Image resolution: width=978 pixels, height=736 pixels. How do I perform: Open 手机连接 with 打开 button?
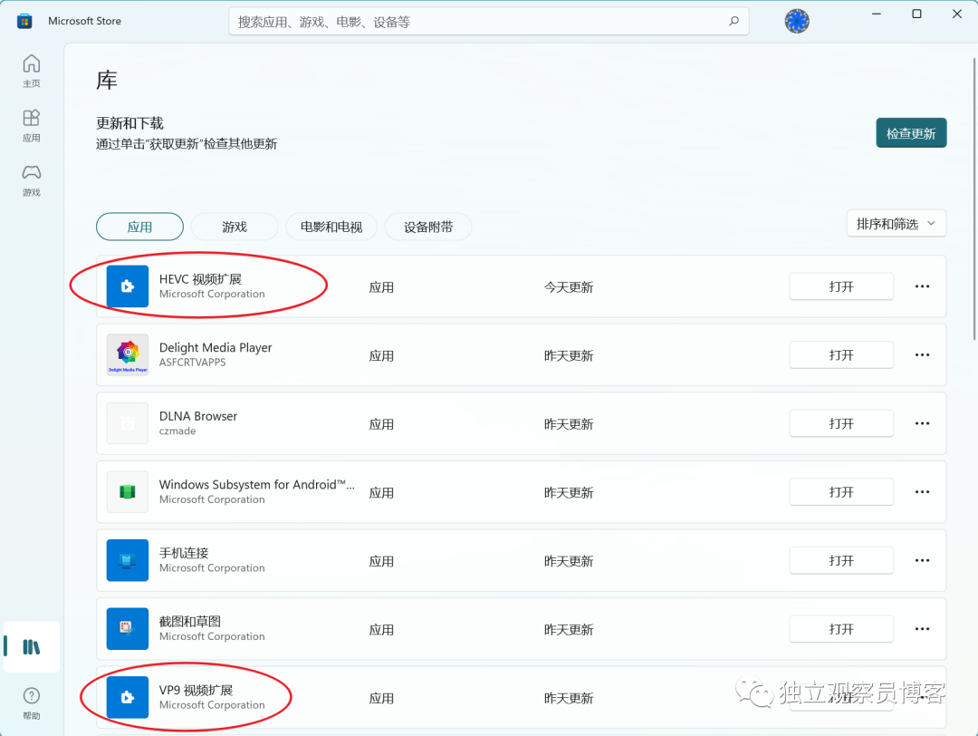click(x=841, y=560)
